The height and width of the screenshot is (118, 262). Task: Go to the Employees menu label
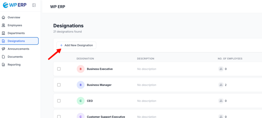click(x=15, y=25)
